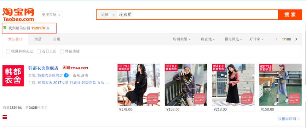Open the 好评率 rating filter
This screenshot has height=128, width=306.
click(256, 39)
